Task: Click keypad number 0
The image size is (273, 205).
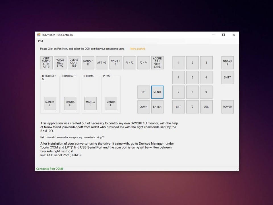Action: (193, 107)
